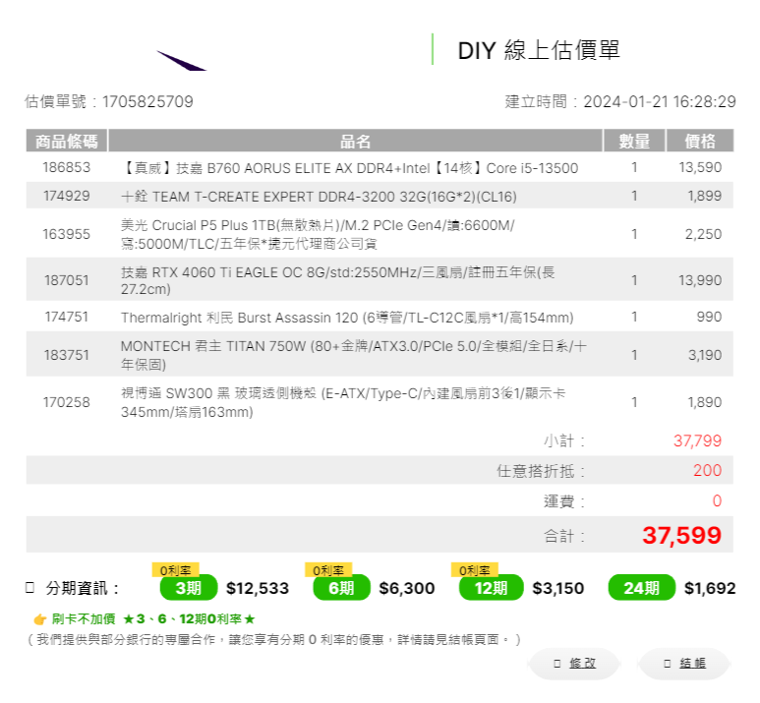Click the shipping fee value 0
Image resolution: width=760 pixels, height=703 pixels.
pyautogui.click(x=718, y=500)
